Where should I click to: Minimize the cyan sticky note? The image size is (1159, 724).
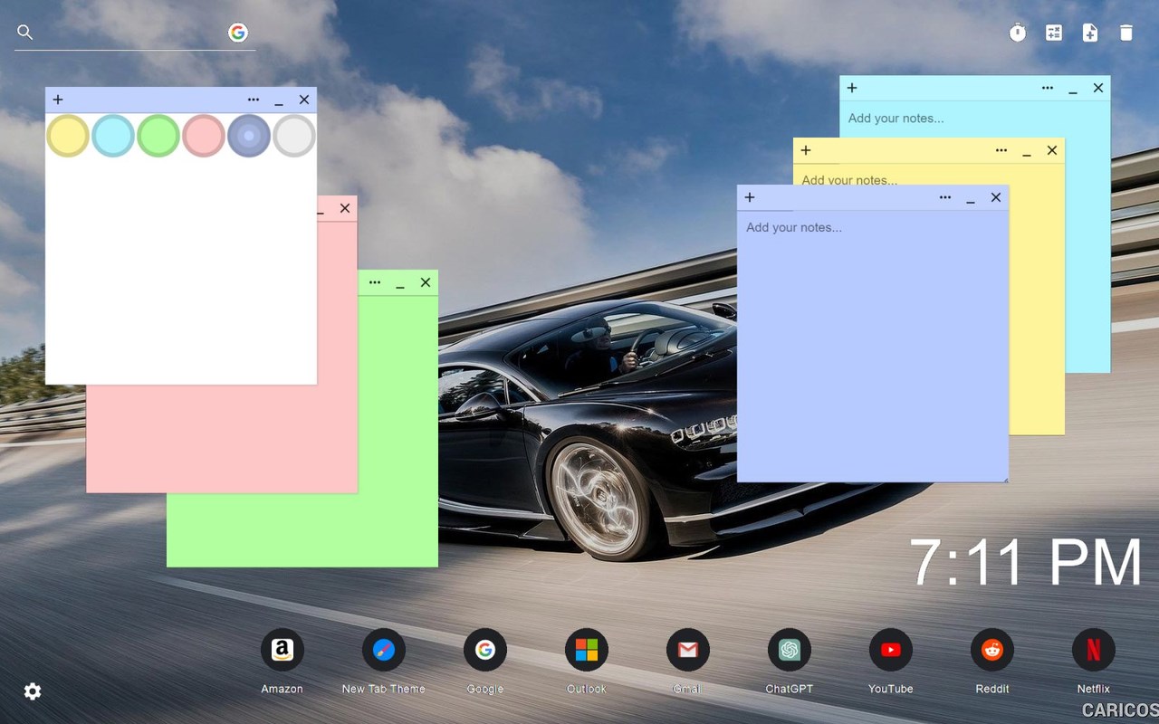1073,88
